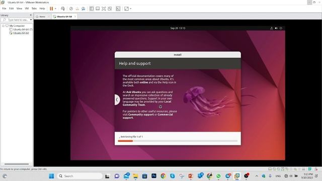Click the Send Ctrl+Alt+Del toolbar icon
Screen dimensions: 322x181
(63, 9)
